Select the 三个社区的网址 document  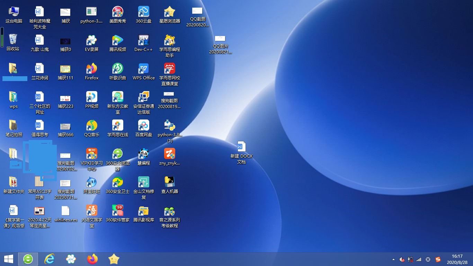click(x=39, y=103)
